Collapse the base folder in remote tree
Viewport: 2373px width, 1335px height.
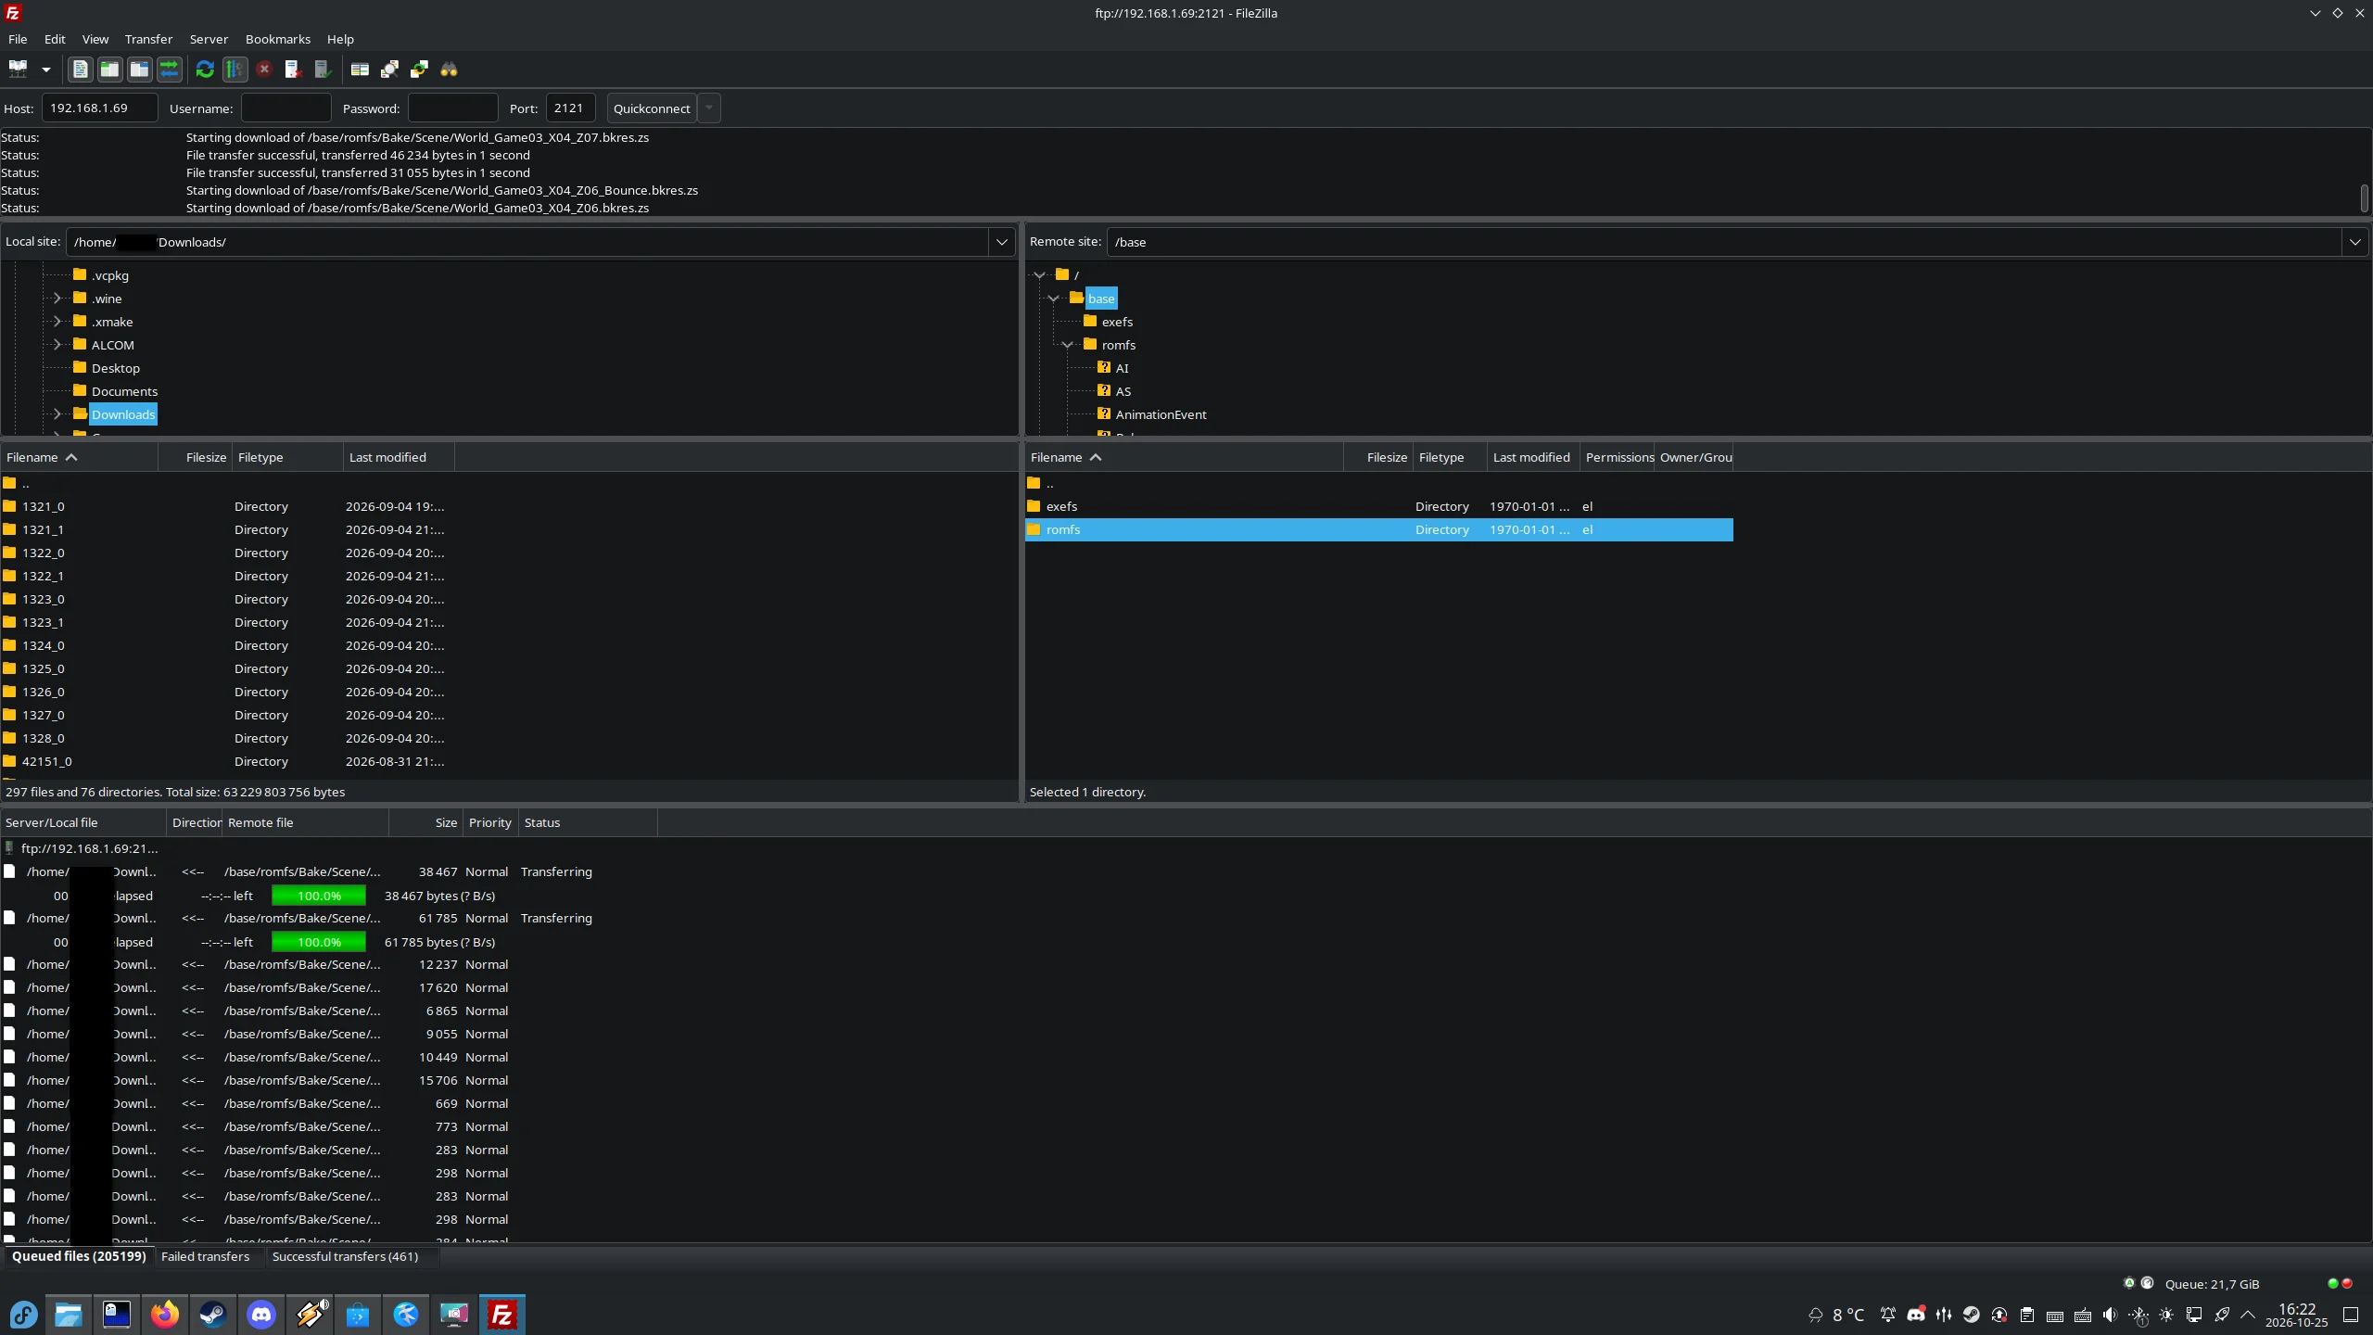click(x=1053, y=298)
